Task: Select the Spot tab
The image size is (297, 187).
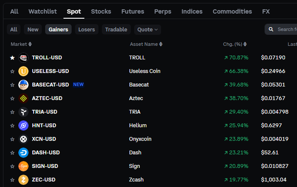Action: coord(74,11)
